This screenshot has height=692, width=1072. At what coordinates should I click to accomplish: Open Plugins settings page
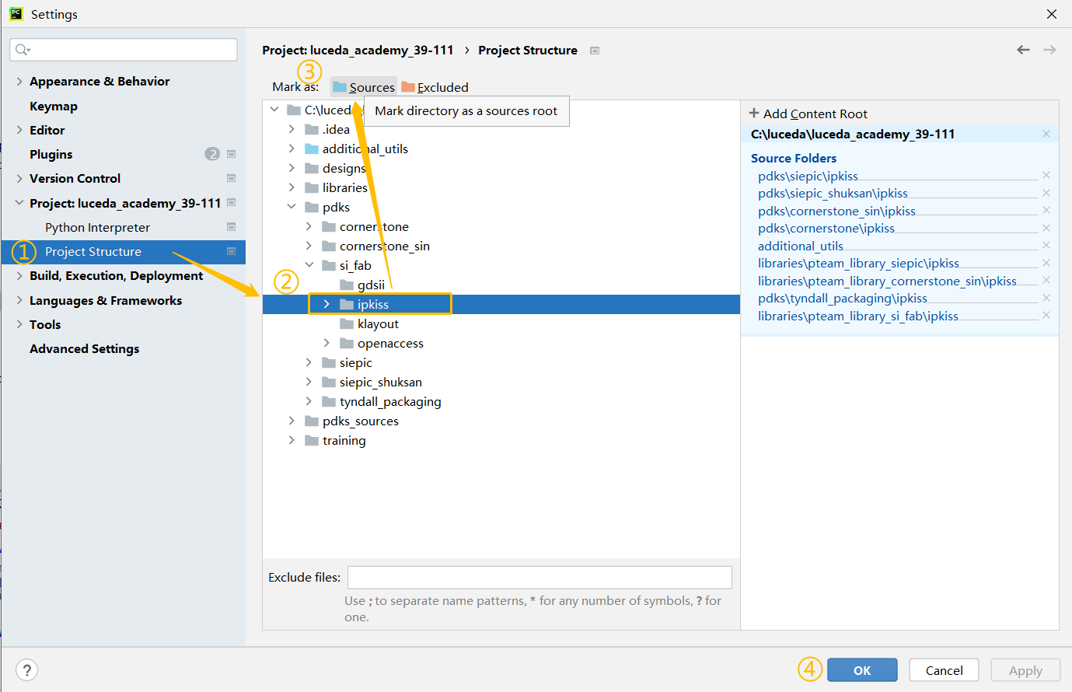click(x=51, y=154)
